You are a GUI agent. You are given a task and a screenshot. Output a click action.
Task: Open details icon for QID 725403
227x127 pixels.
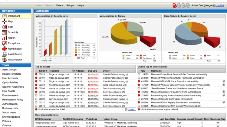click(224, 92)
